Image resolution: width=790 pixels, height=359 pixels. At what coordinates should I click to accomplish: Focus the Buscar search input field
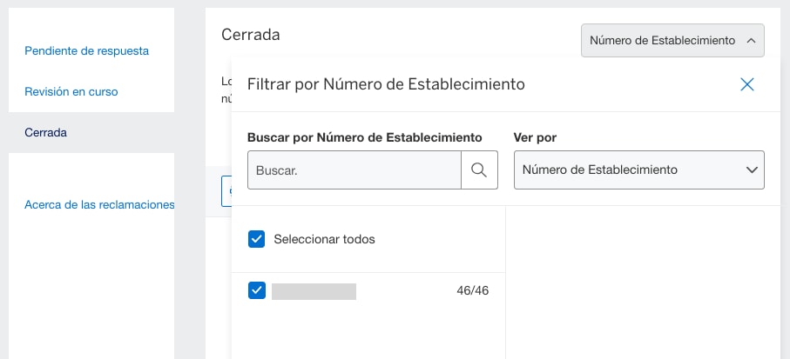[x=354, y=170]
